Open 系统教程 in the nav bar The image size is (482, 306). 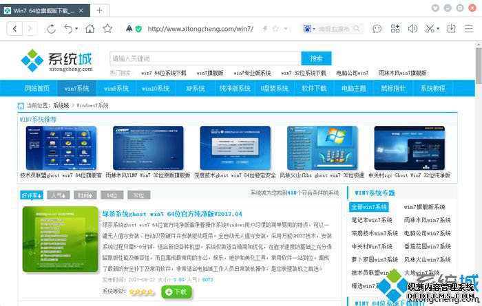pos(433,89)
